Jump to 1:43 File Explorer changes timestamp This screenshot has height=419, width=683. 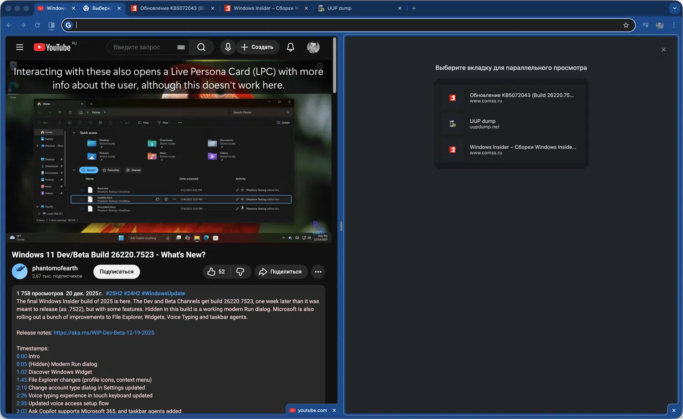(x=22, y=380)
